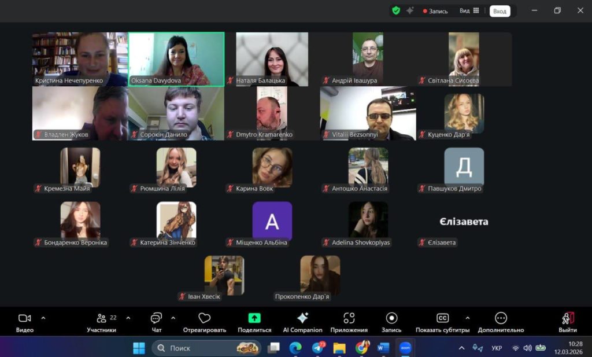Open Telegram from the Windows taskbar

point(317,348)
